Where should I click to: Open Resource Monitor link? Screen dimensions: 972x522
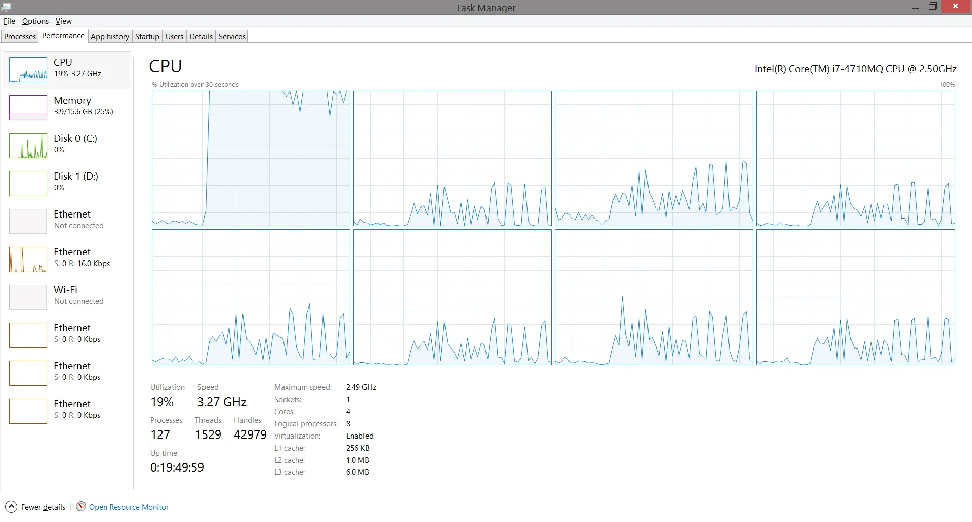click(129, 507)
